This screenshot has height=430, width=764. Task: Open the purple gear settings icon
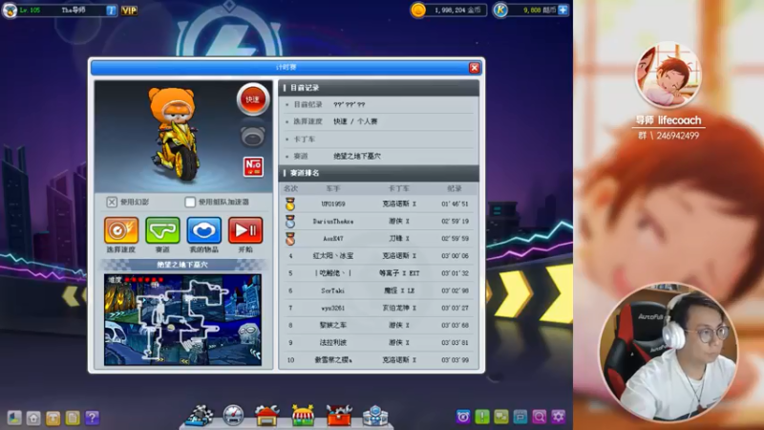point(559,417)
